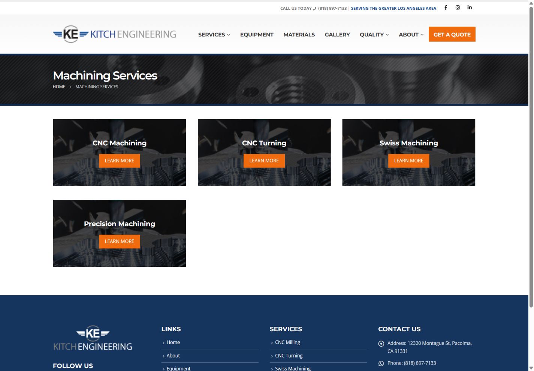
Task: Open the Equipment menu item
Action: [x=257, y=34]
